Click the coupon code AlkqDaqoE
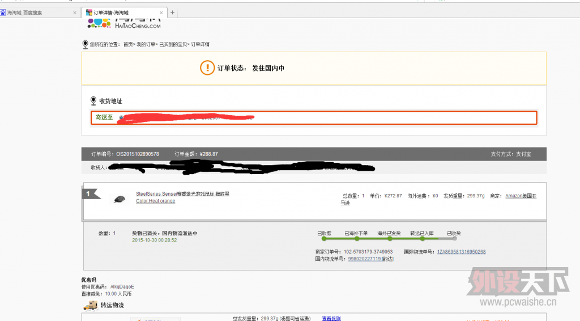The image size is (580, 321). (x=122, y=287)
